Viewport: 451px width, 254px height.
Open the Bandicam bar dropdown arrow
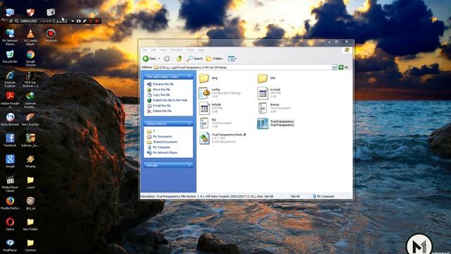coord(73,21)
